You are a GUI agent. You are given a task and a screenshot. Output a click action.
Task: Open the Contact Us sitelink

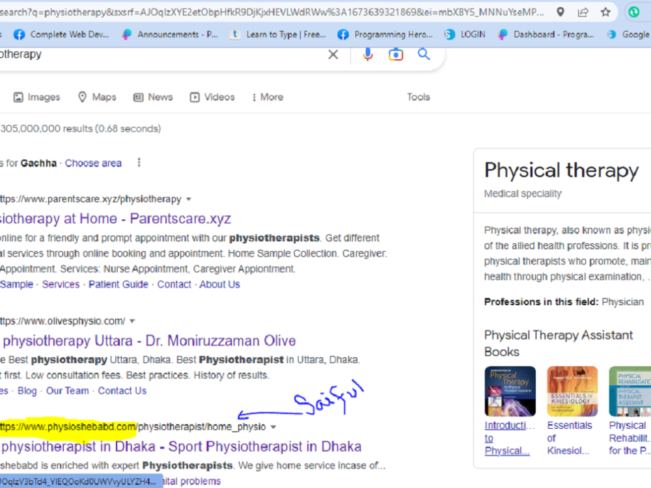122,391
